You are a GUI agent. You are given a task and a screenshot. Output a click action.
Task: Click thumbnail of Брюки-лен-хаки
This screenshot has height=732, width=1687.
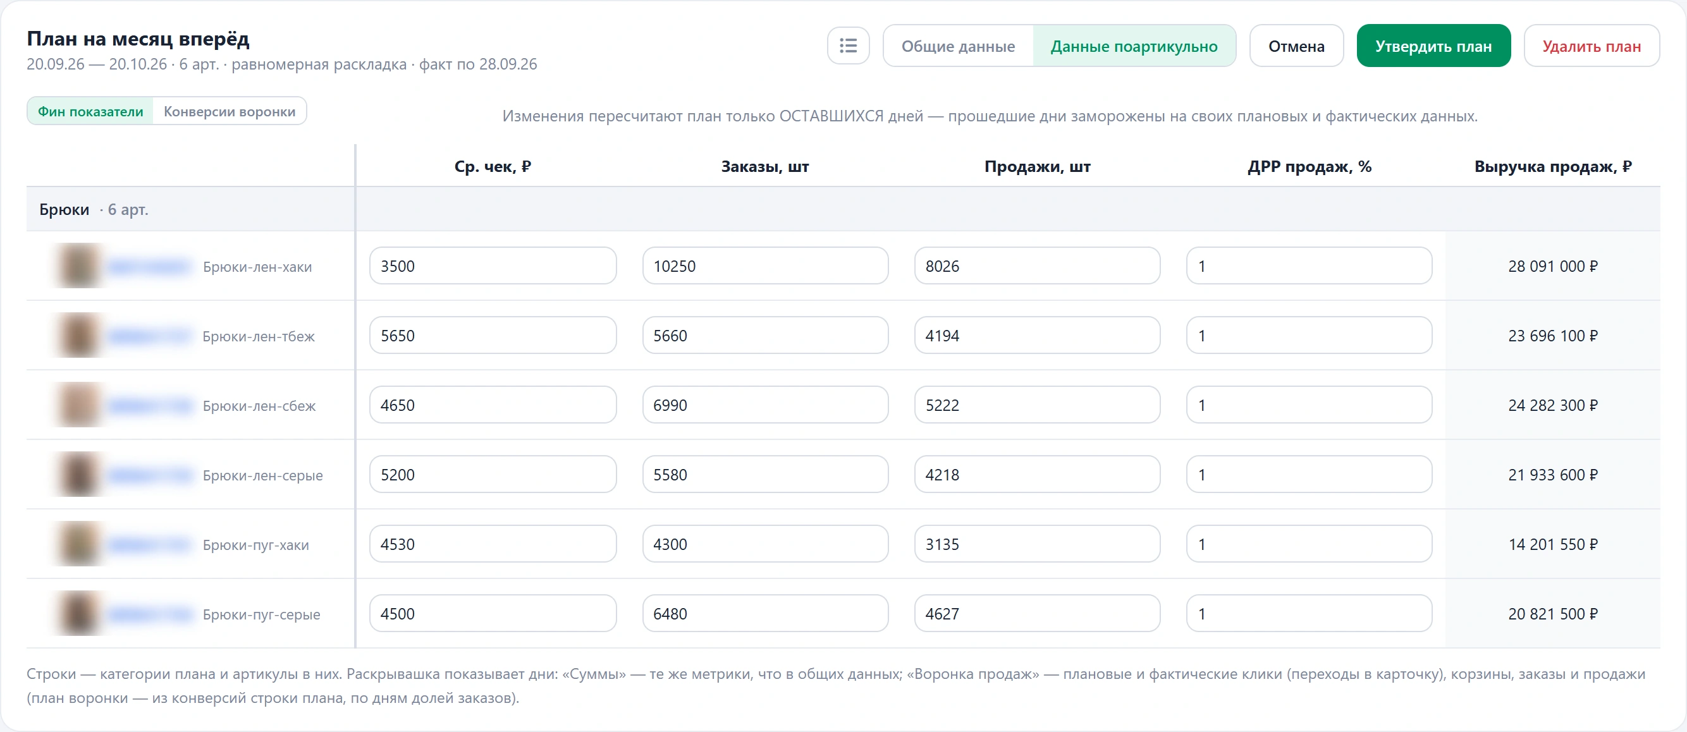[78, 266]
